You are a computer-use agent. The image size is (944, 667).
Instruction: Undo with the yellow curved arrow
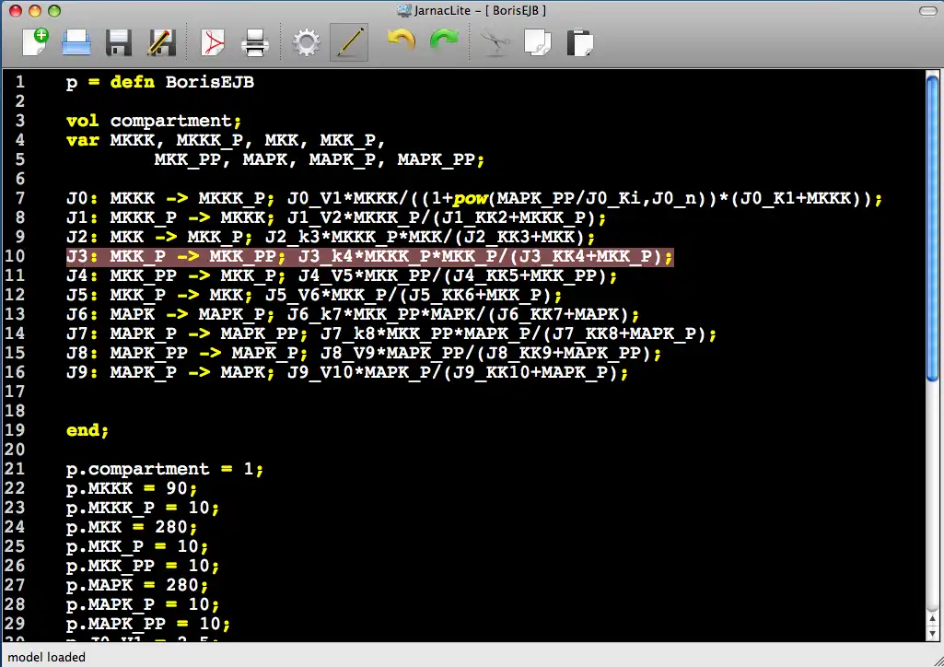(x=401, y=41)
